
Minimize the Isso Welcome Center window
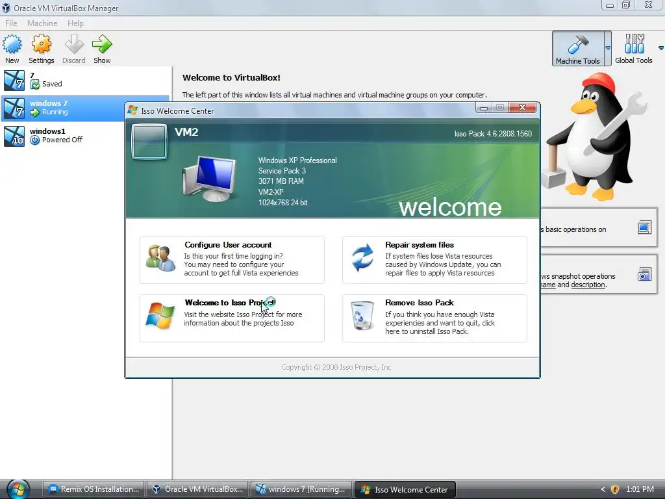[x=483, y=108]
